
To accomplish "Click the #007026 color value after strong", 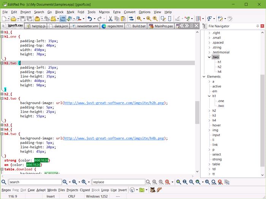I will [41, 160].
